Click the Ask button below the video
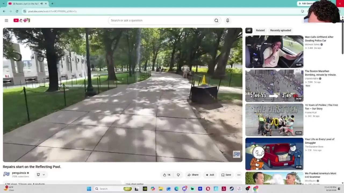The height and width of the screenshot is (193, 344). pos(210,175)
